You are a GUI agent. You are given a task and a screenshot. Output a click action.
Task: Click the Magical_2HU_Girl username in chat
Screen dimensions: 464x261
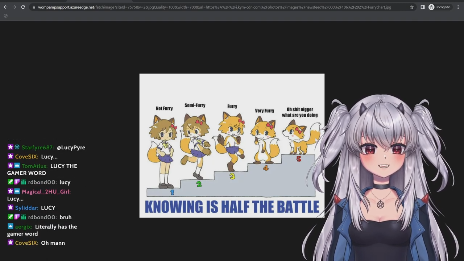[x=46, y=191]
